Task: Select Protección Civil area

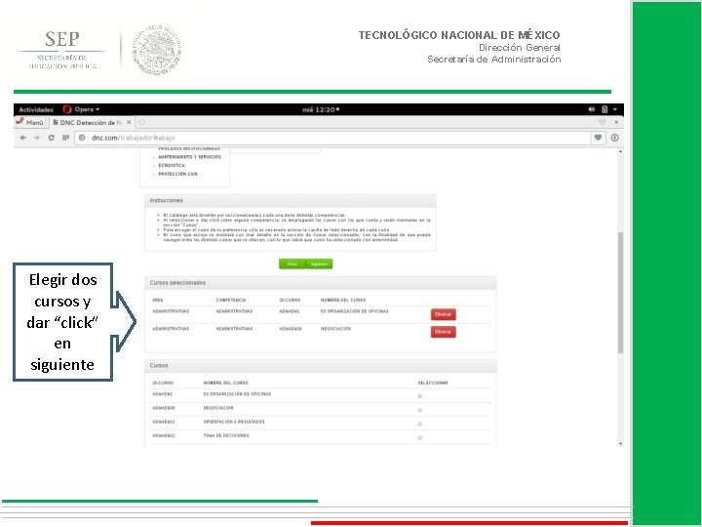Action: tap(177, 174)
